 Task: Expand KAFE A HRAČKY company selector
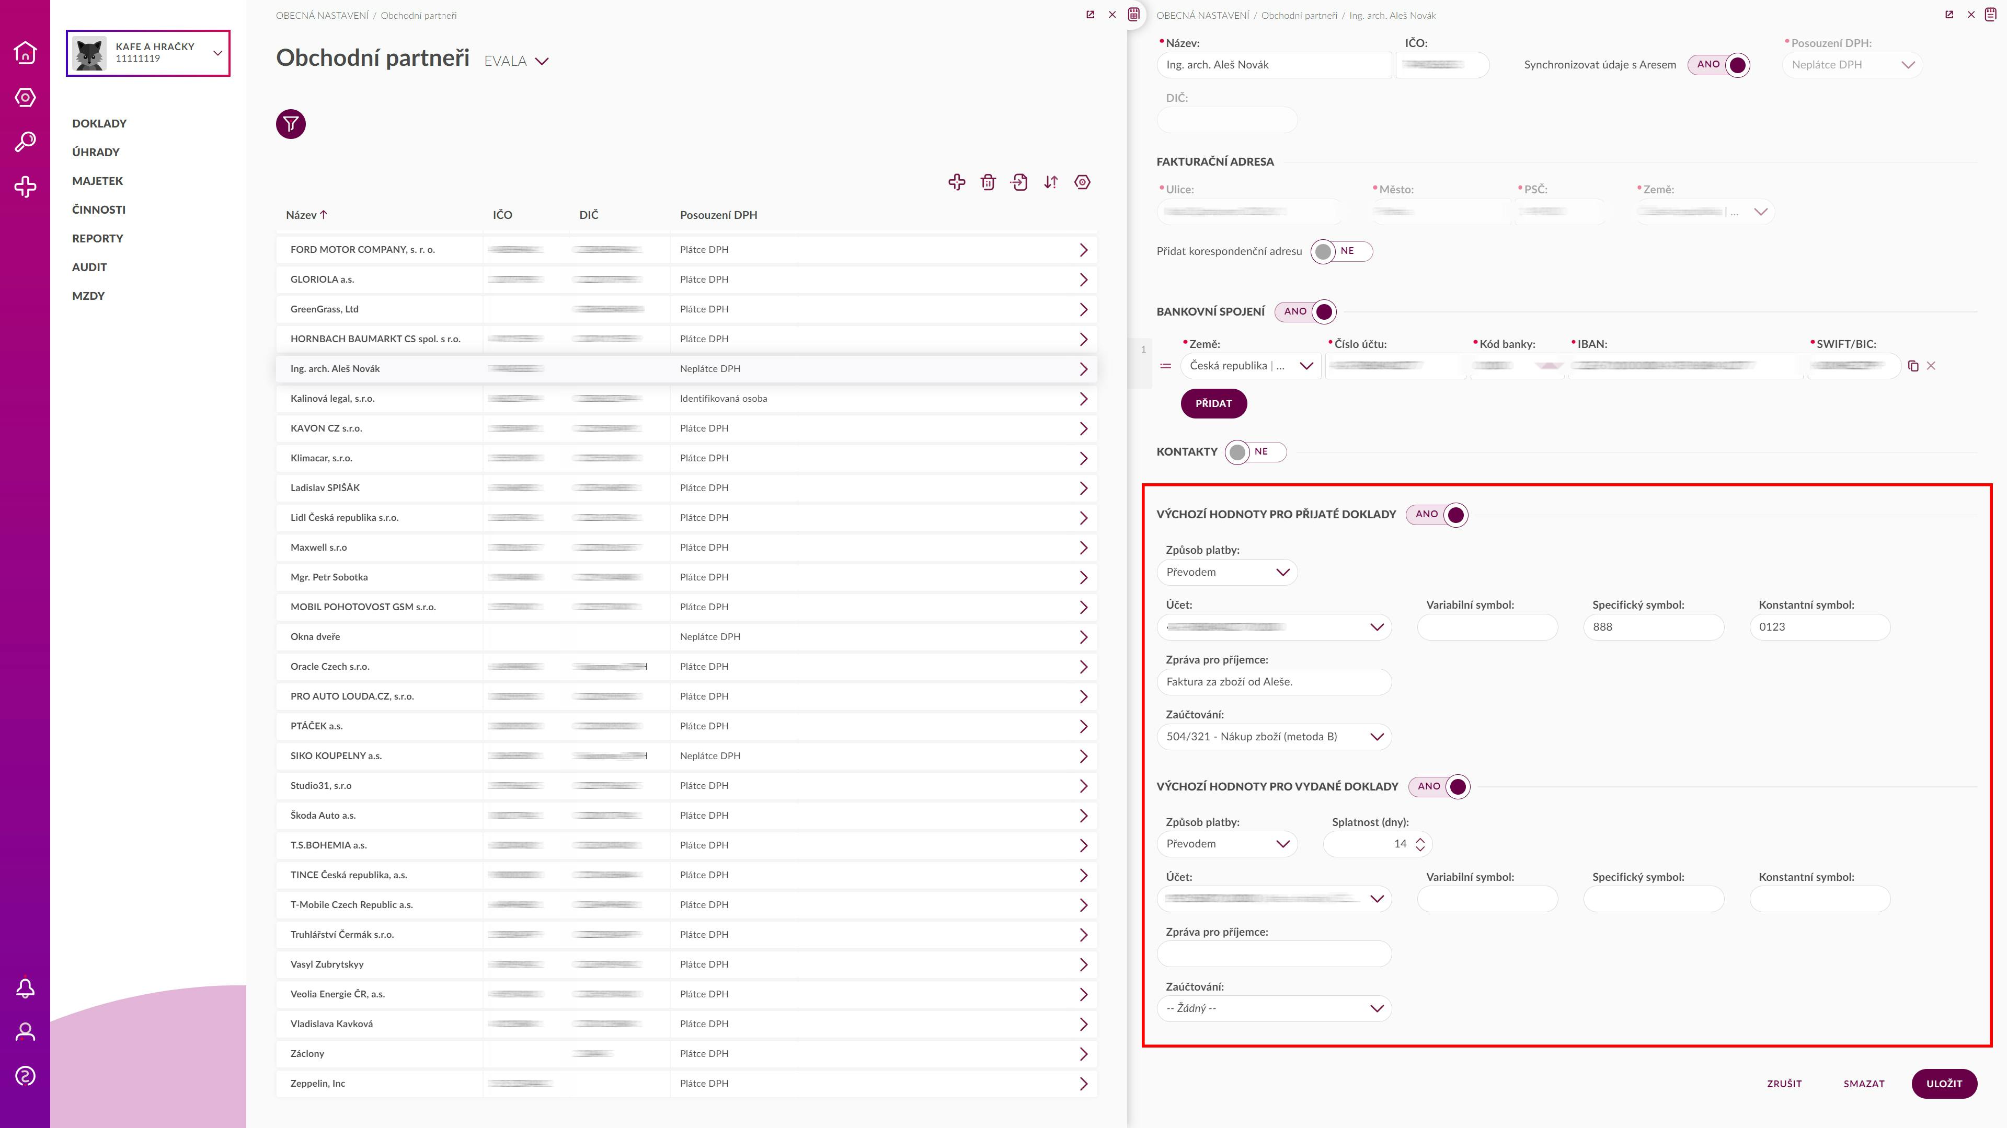click(x=148, y=53)
